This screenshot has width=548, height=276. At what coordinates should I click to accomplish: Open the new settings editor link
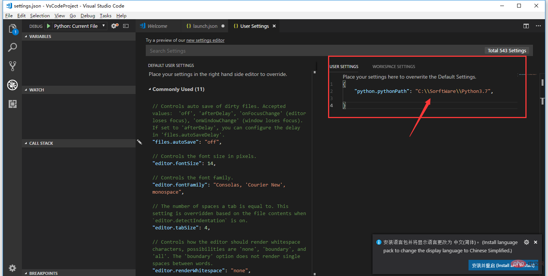pyautogui.click(x=205, y=40)
